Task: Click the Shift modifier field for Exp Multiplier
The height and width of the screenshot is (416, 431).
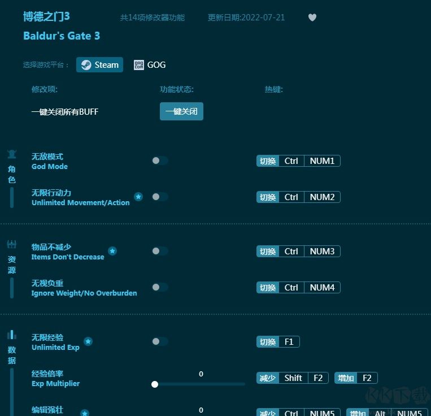Action: [x=293, y=378]
